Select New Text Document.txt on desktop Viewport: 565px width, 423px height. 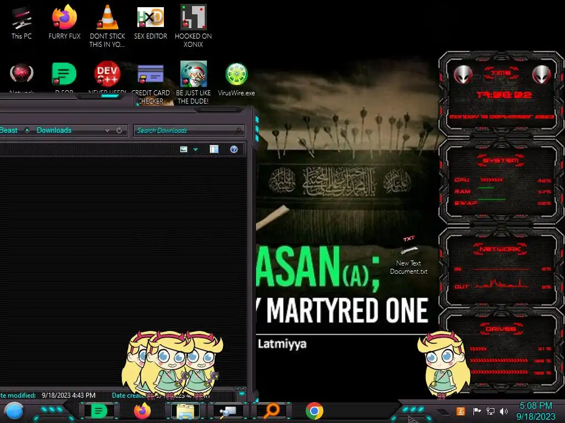[x=409, y=256]
